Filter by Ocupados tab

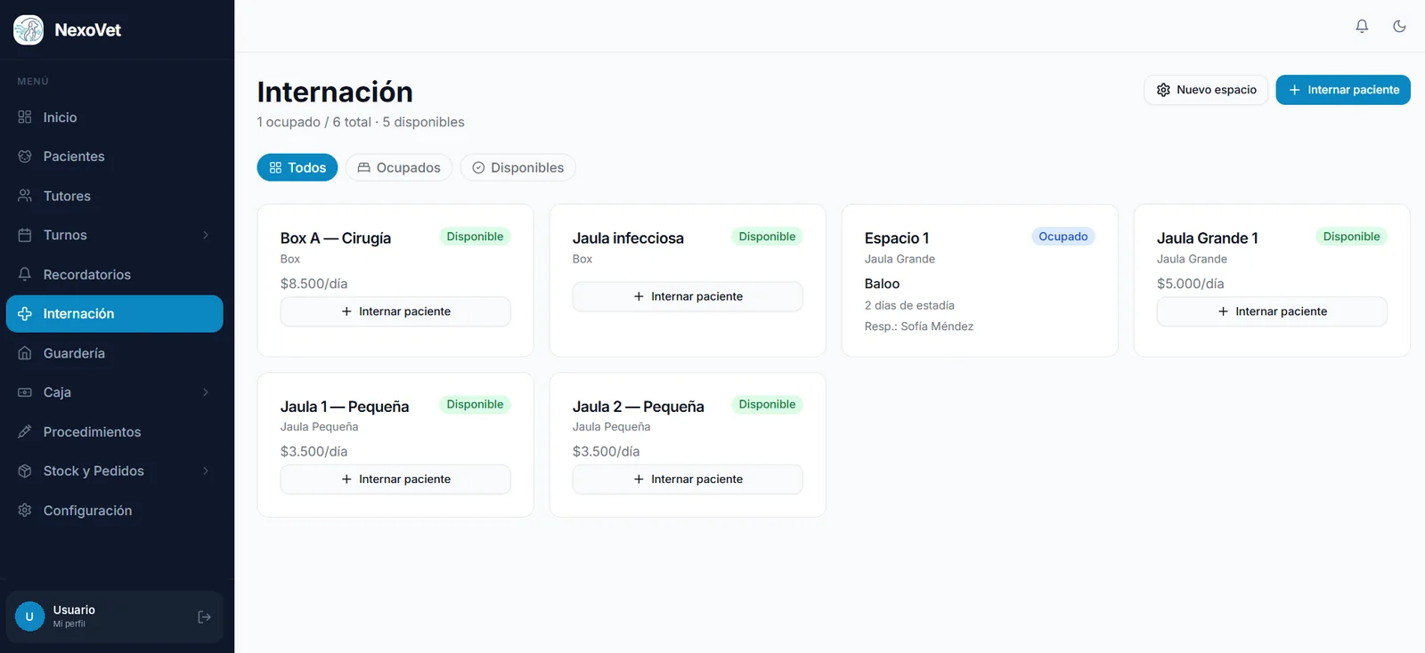[x=399, y=167]
